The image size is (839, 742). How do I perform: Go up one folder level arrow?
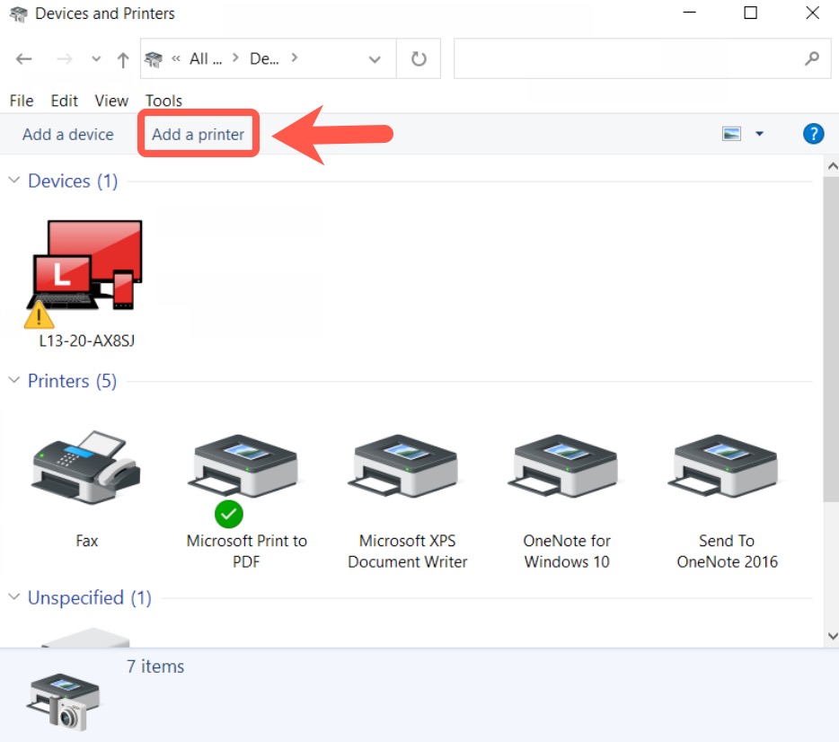(123, 59)
